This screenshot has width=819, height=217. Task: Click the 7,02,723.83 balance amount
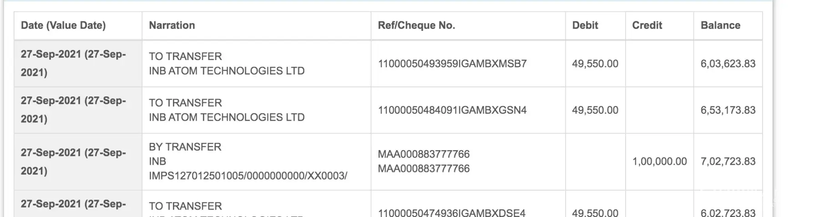click(728, 161)
